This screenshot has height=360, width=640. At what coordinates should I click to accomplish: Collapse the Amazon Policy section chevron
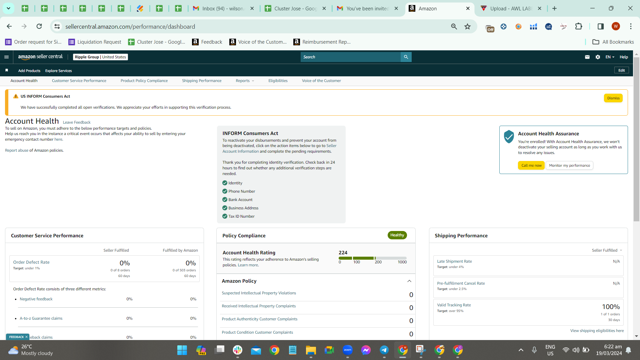coord(409,281)
